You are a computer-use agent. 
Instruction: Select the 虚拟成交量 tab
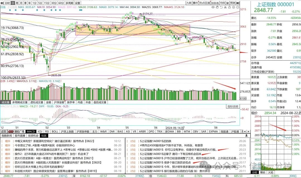[37, 102]
